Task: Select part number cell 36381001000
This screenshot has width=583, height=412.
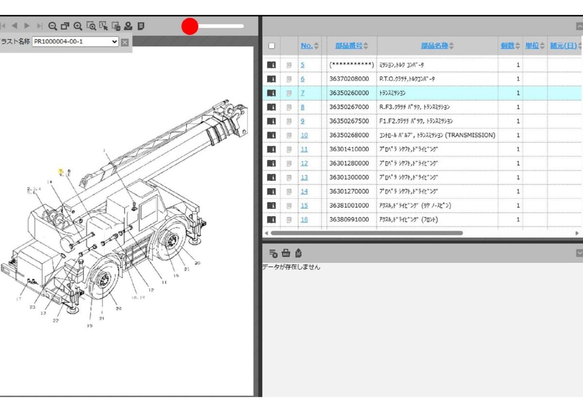Action: click(x=349, y=206)
